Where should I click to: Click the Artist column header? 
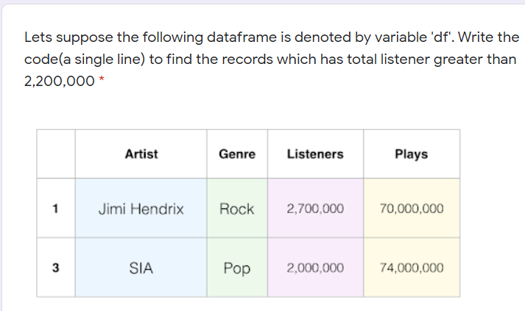point(141,154)
